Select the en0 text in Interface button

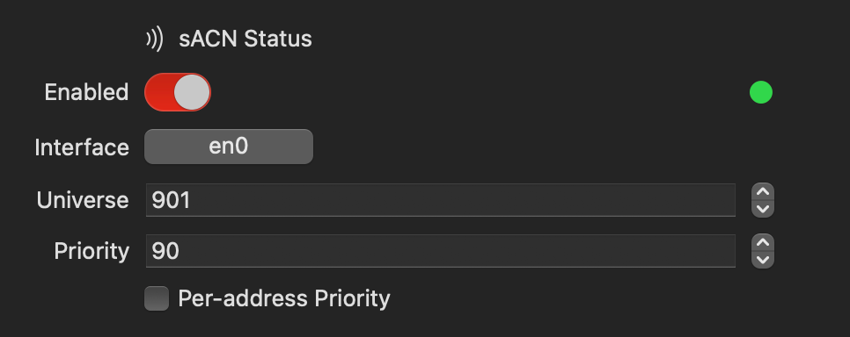tap(228, 147)
